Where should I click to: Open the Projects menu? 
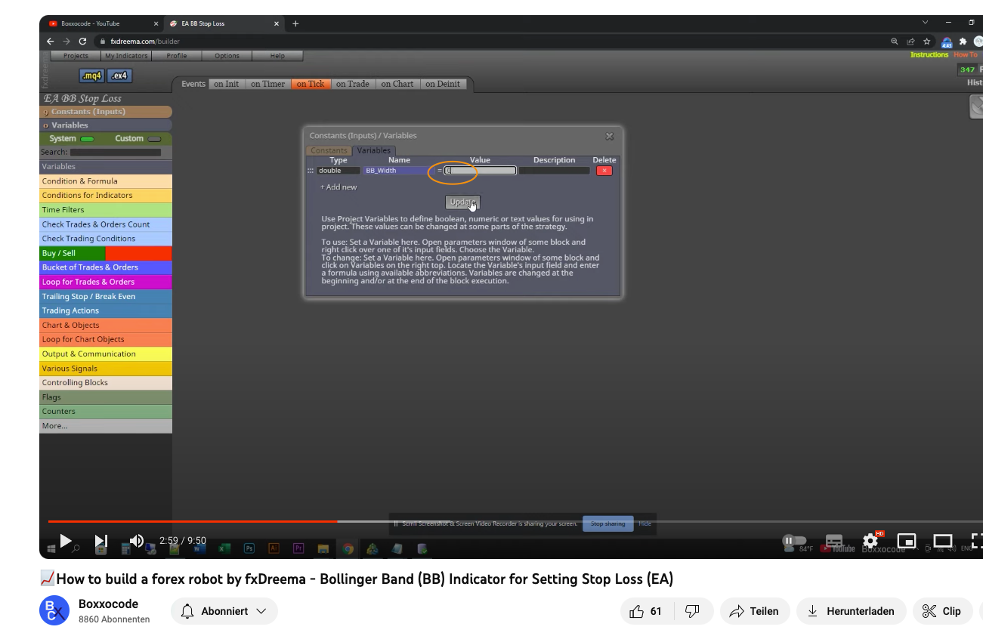[76, 56]
